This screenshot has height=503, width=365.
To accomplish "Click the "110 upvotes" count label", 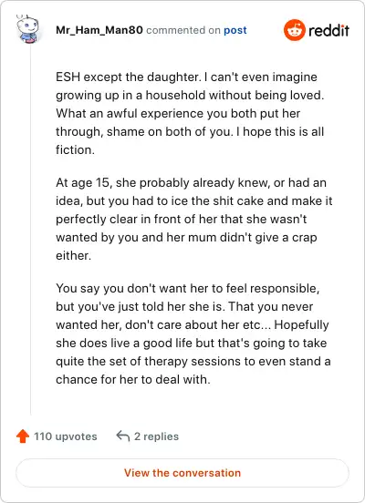I will tap(65, 436).
